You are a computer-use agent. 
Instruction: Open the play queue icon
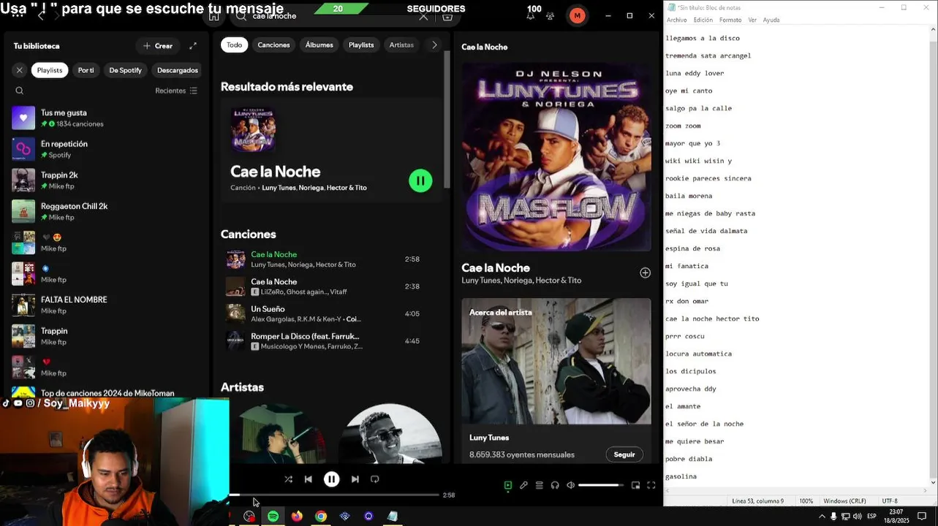[x=539, y=485]
